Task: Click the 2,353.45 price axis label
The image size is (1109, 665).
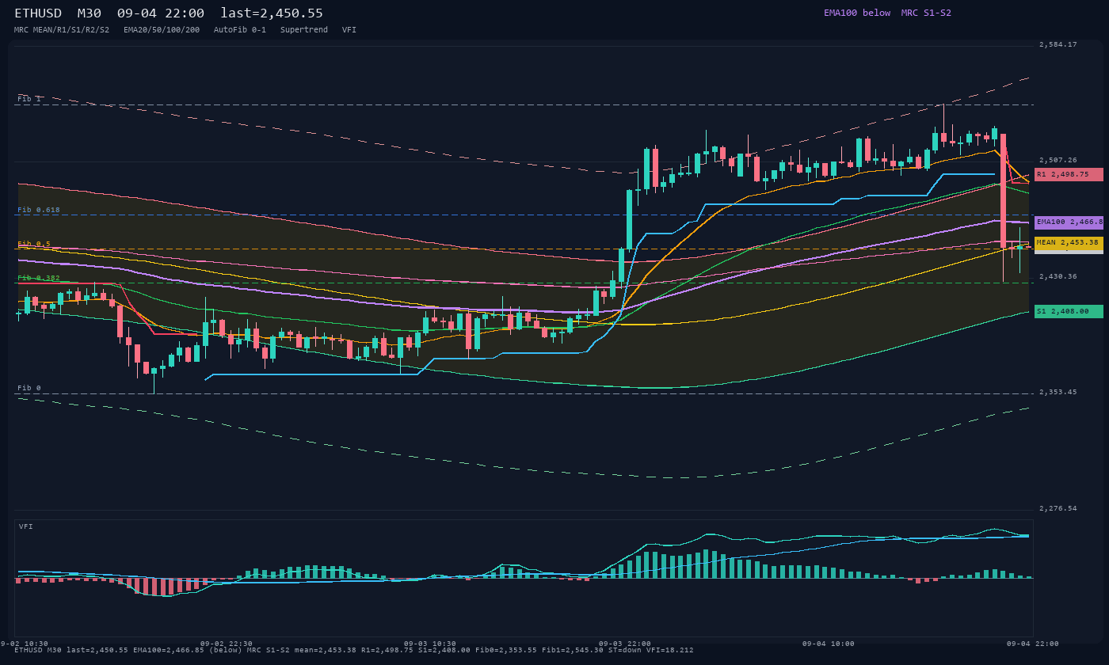Action: point(1058,392)
